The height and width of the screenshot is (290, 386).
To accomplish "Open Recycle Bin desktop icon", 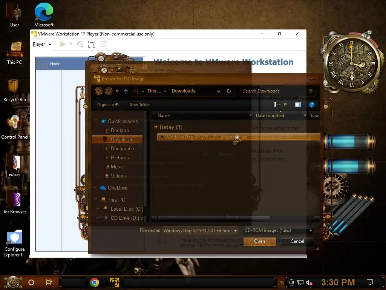I will pos(15,91).
